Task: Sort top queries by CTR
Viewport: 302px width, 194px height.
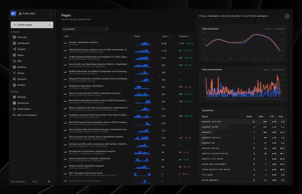Action: 273,116
